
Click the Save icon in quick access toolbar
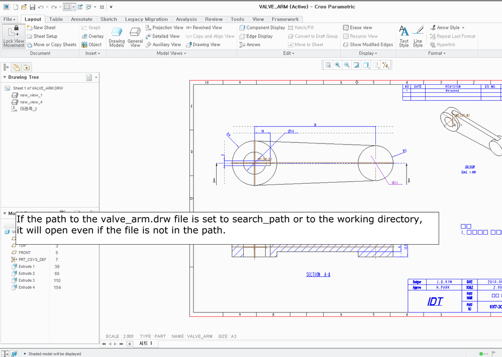point(32,7)
